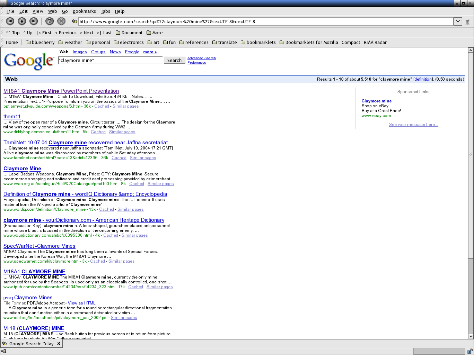
Task: Open the TamilNet Claymore mine result
Action: click(x=86, y=143)
